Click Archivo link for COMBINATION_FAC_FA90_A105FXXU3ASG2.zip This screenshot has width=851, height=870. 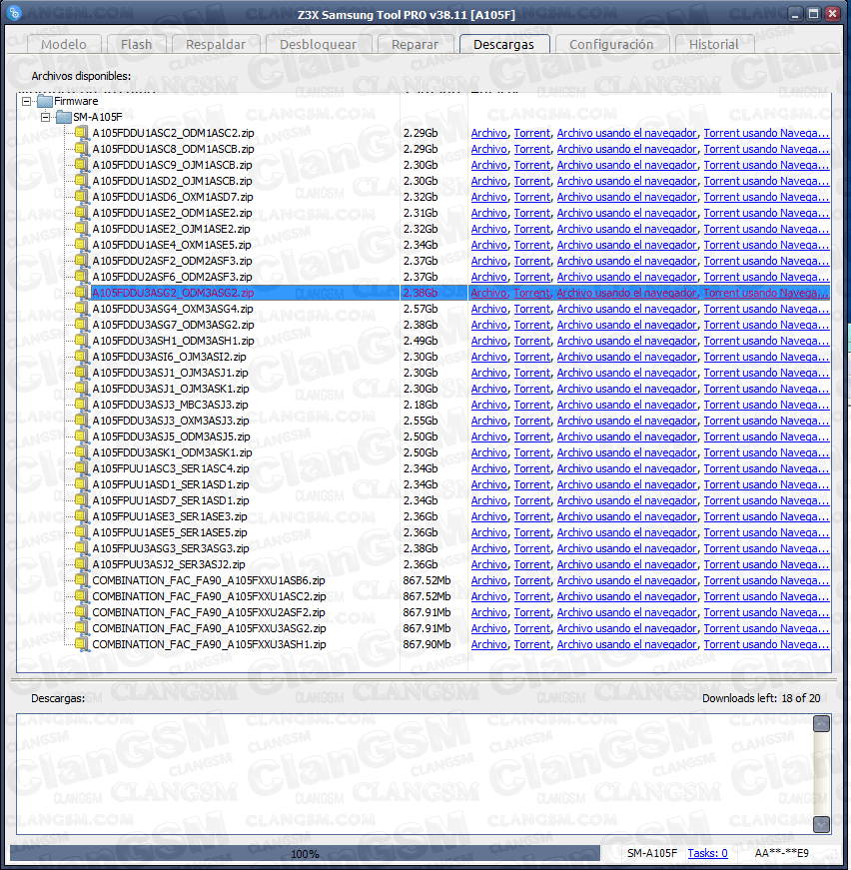(489, 628)
